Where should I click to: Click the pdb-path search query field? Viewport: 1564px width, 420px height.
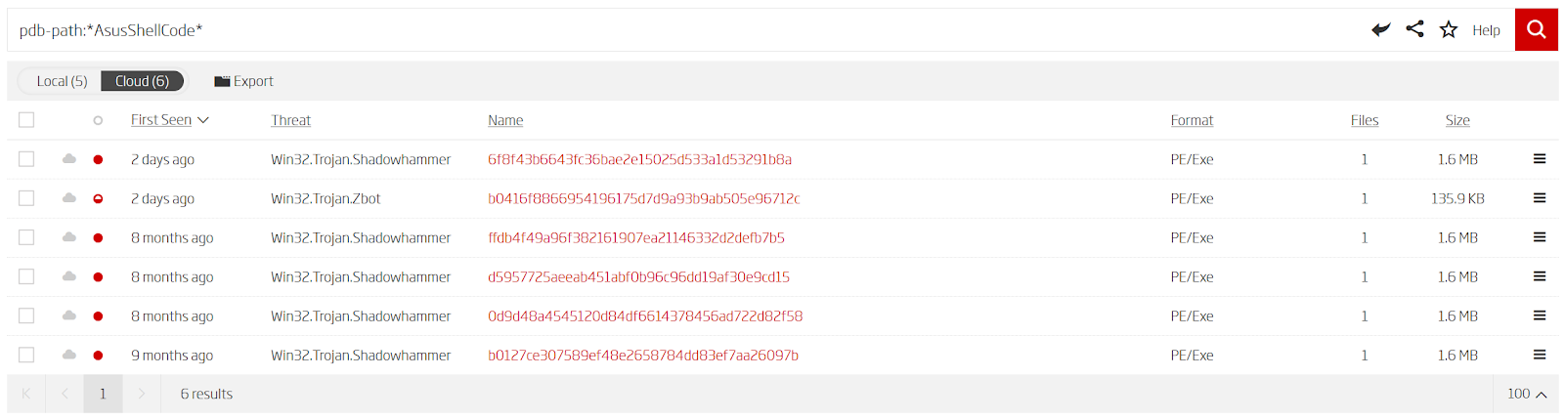(x=684, y=30)
